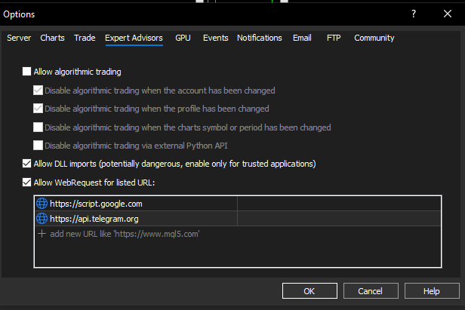Open the GPU tab
This screenshot has width=465, height=310.
183,38
